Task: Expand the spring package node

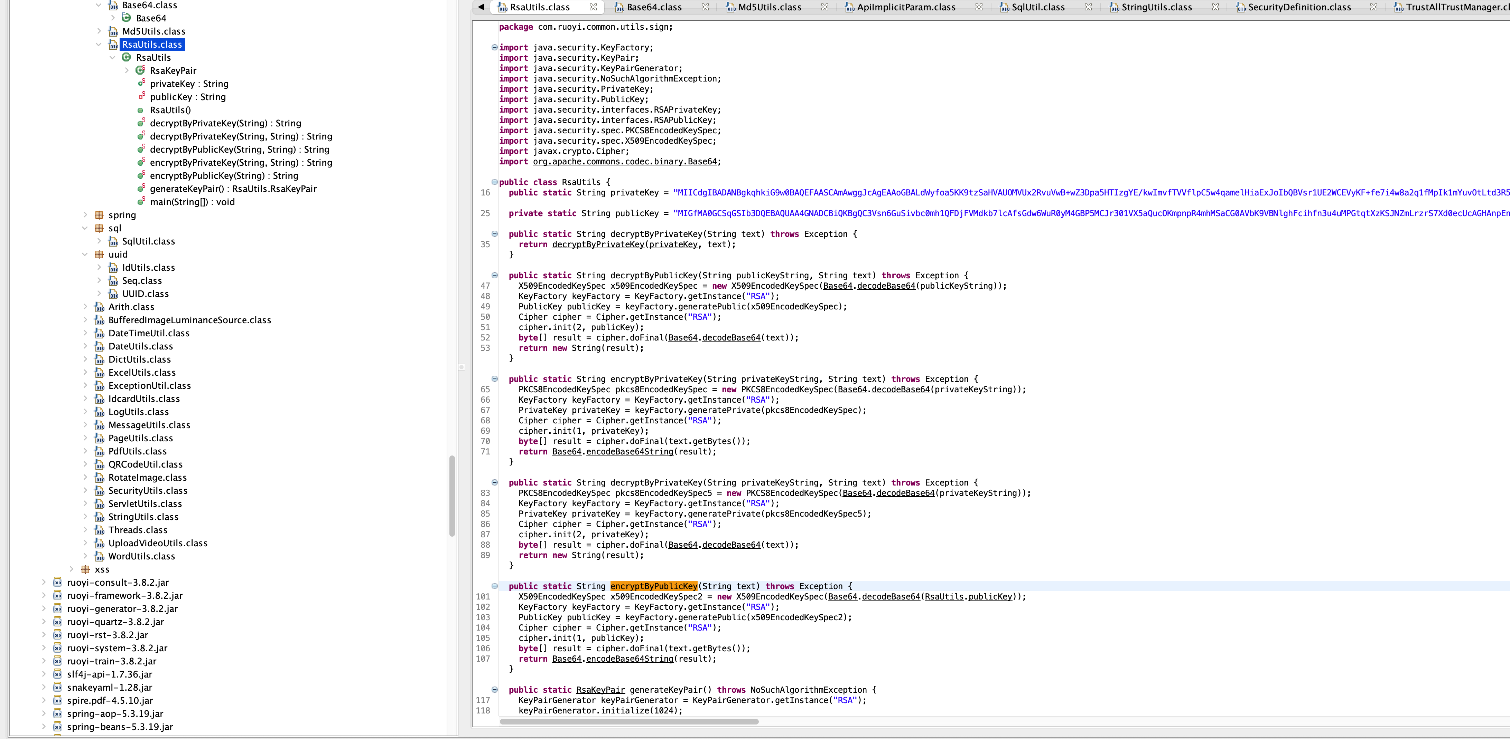Action: (85, 215)
